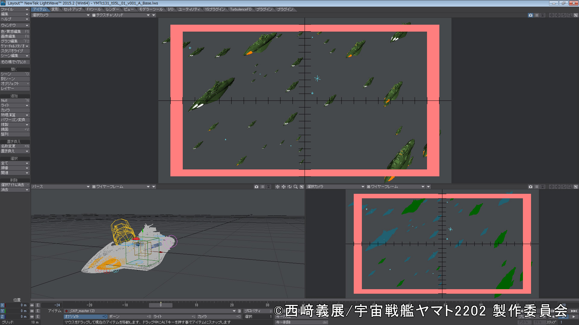
Task: Open the アイテム tab
Action: 40,9
